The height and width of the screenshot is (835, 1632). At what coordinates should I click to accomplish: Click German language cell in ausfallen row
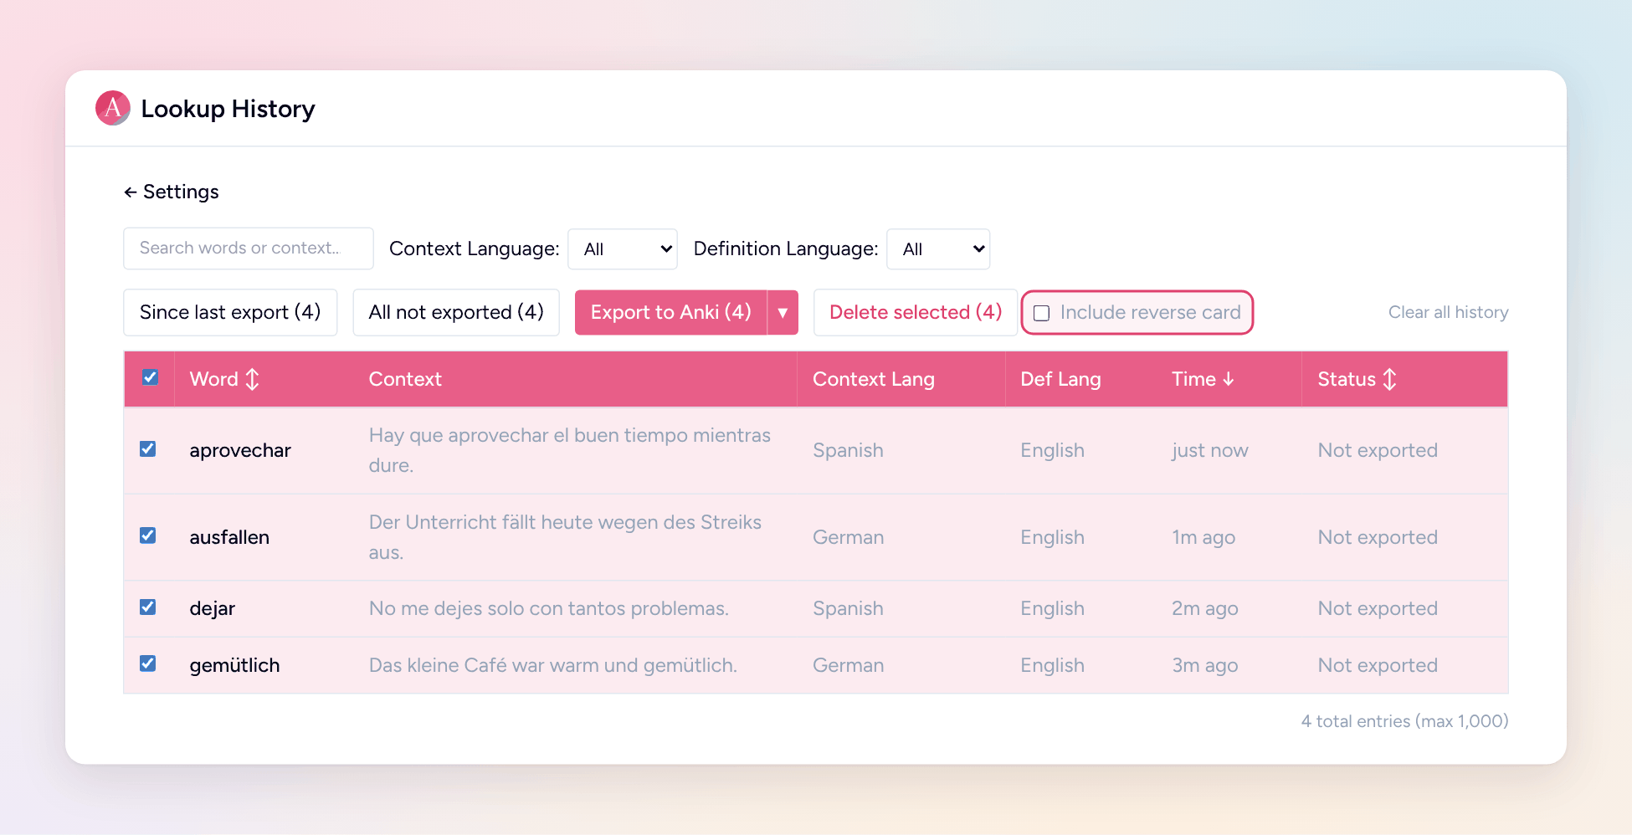[849, 537]
